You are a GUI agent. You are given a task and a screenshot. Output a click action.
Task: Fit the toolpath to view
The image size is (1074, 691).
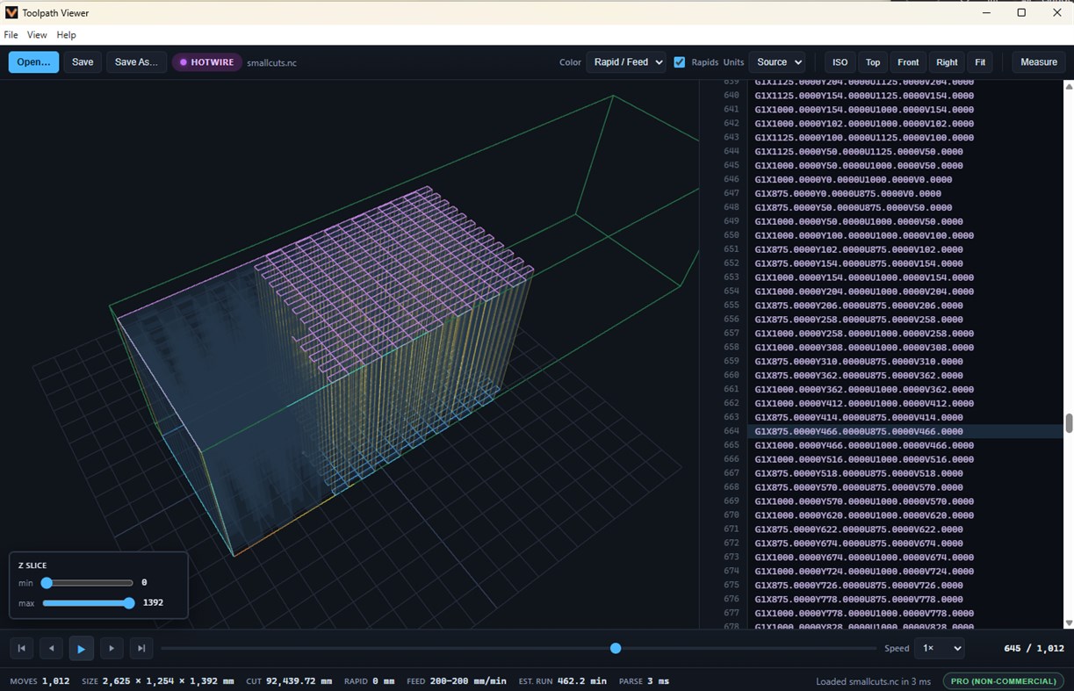tap(980, 62)
